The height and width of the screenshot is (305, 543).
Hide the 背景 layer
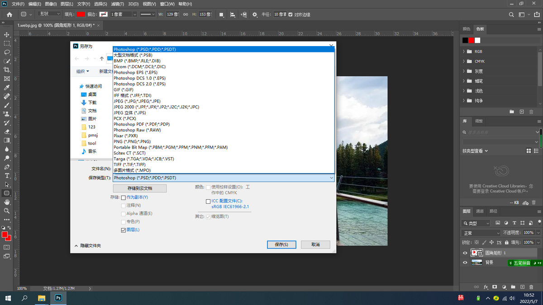[x=465, y=263]
